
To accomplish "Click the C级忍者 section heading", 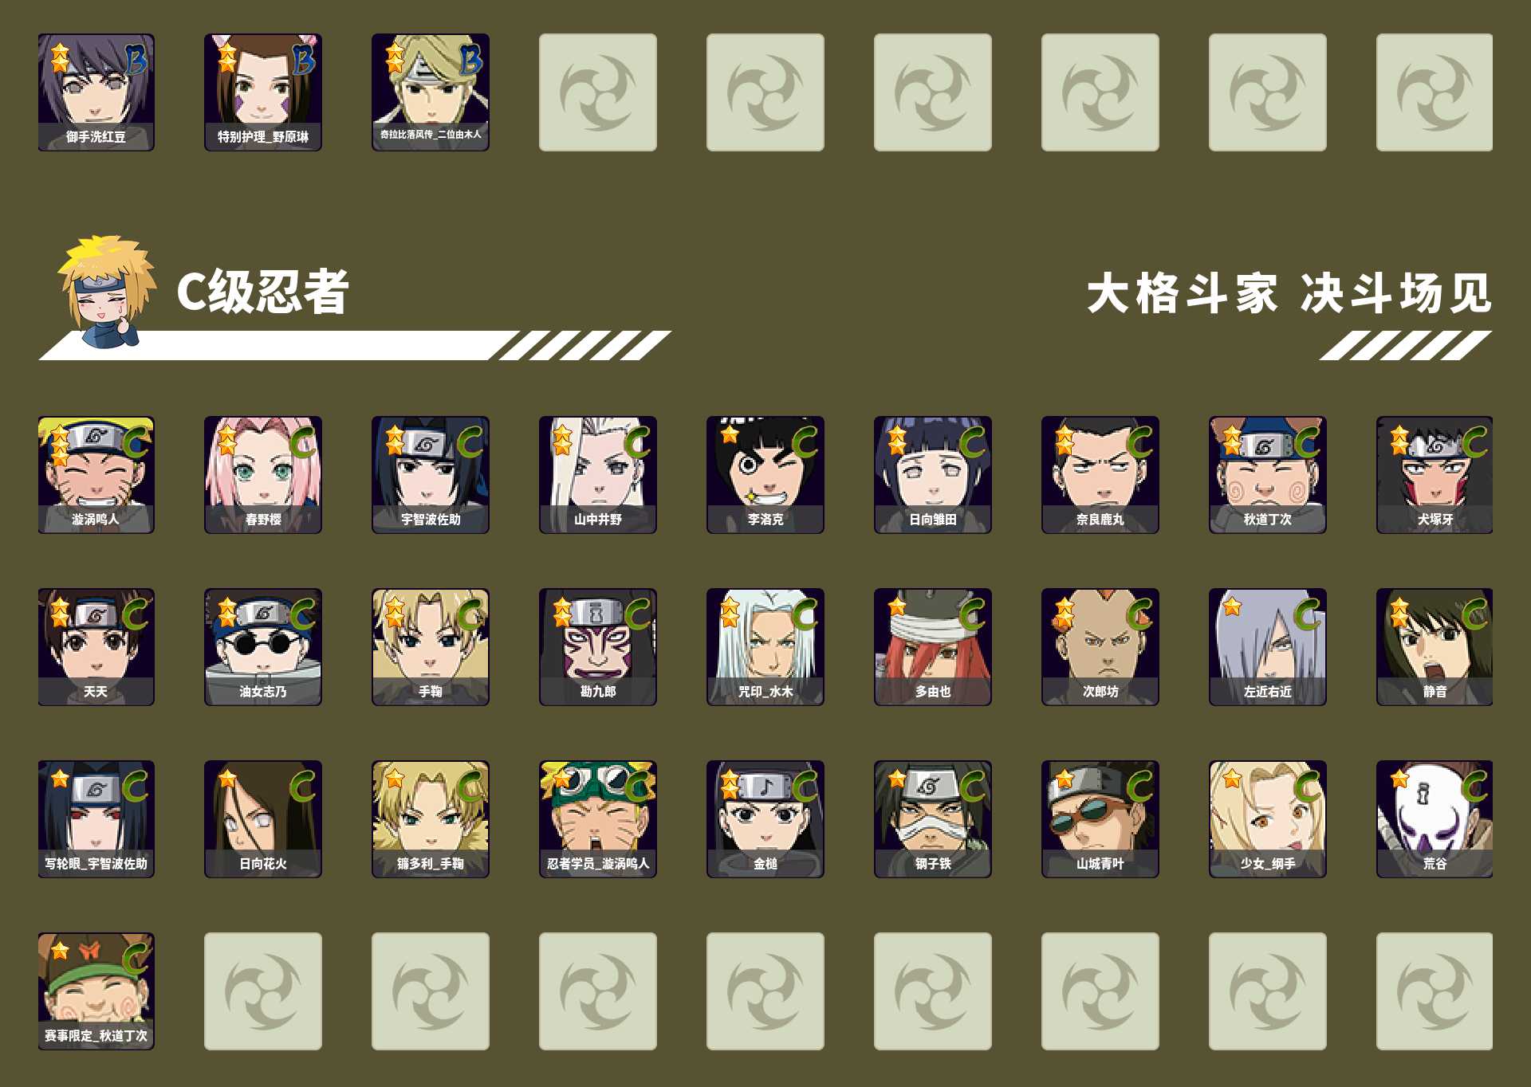I will [262, 291].
